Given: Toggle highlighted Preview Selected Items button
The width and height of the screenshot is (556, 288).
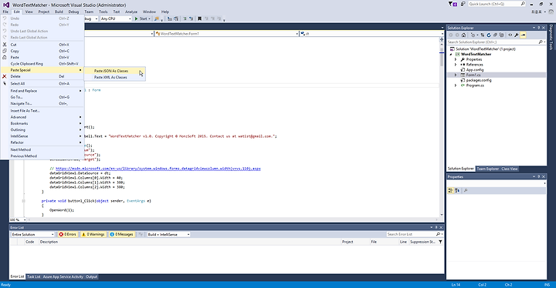Looking at the screenshot, I should point(523,35).
